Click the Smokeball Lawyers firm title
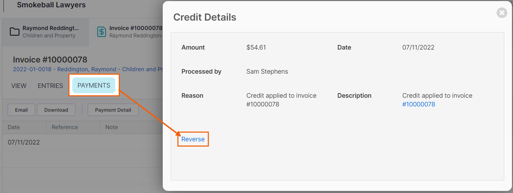 (x=51, y=5)
